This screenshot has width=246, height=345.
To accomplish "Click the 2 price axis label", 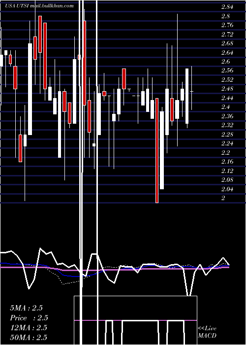I will point(223,198).
